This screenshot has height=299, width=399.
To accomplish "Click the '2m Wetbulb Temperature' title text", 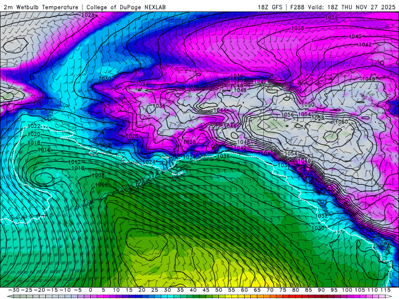I will pyautogui.click(x=41, y=7).
